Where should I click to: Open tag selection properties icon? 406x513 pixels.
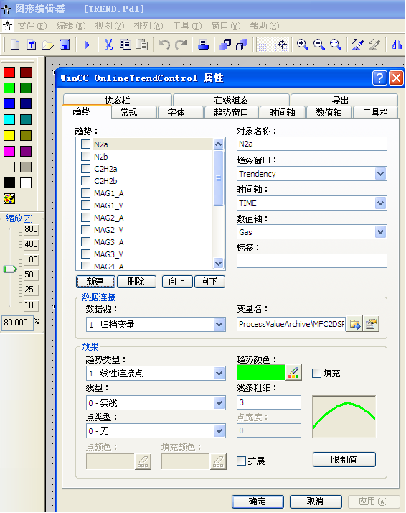[x=372, y=324]
